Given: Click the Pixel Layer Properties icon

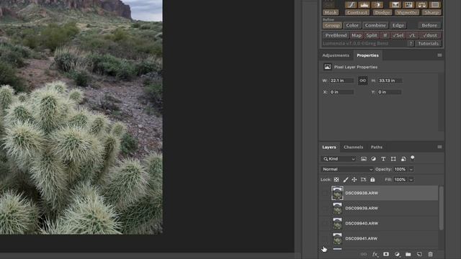Looking at the screenshot, I should pos(328,67).
